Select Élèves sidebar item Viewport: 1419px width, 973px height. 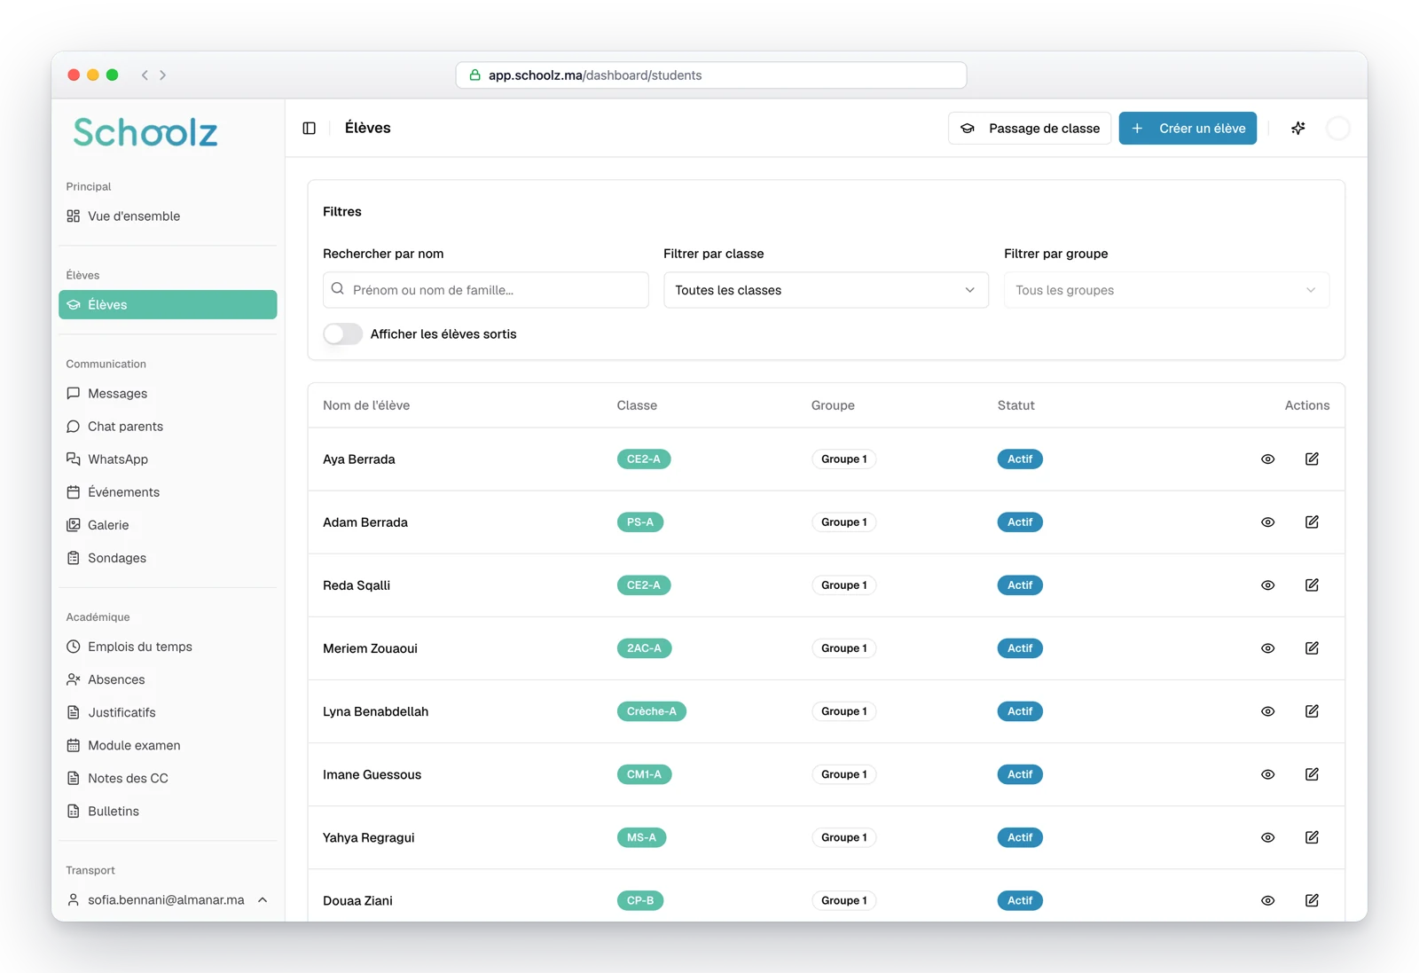(168, 304)
